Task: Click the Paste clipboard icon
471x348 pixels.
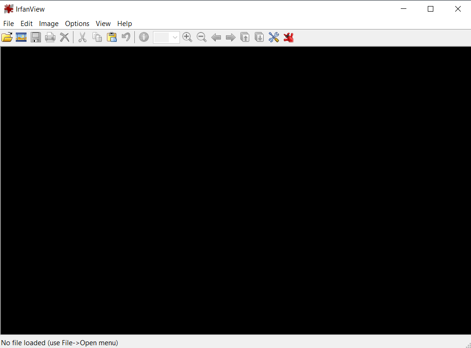Action: click(112, 37)
